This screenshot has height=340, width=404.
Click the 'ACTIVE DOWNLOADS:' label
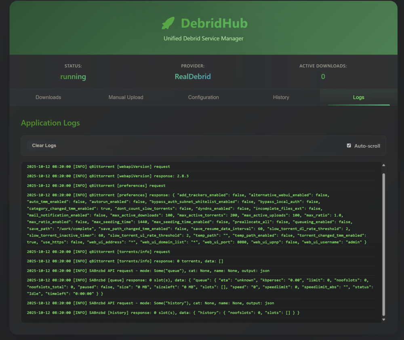click(323, 66)
